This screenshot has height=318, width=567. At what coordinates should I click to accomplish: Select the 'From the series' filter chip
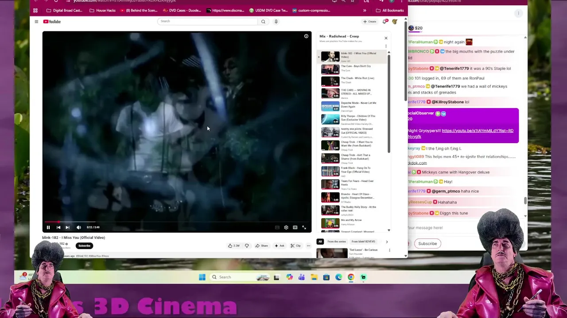click(337, 242)
